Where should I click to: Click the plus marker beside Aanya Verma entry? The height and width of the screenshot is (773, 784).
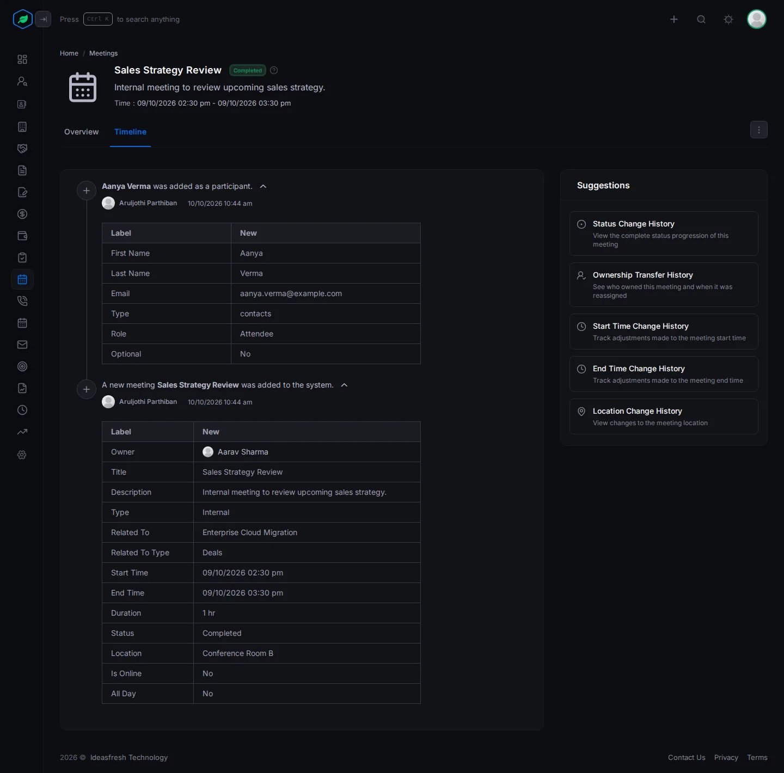tap(87, 191)
